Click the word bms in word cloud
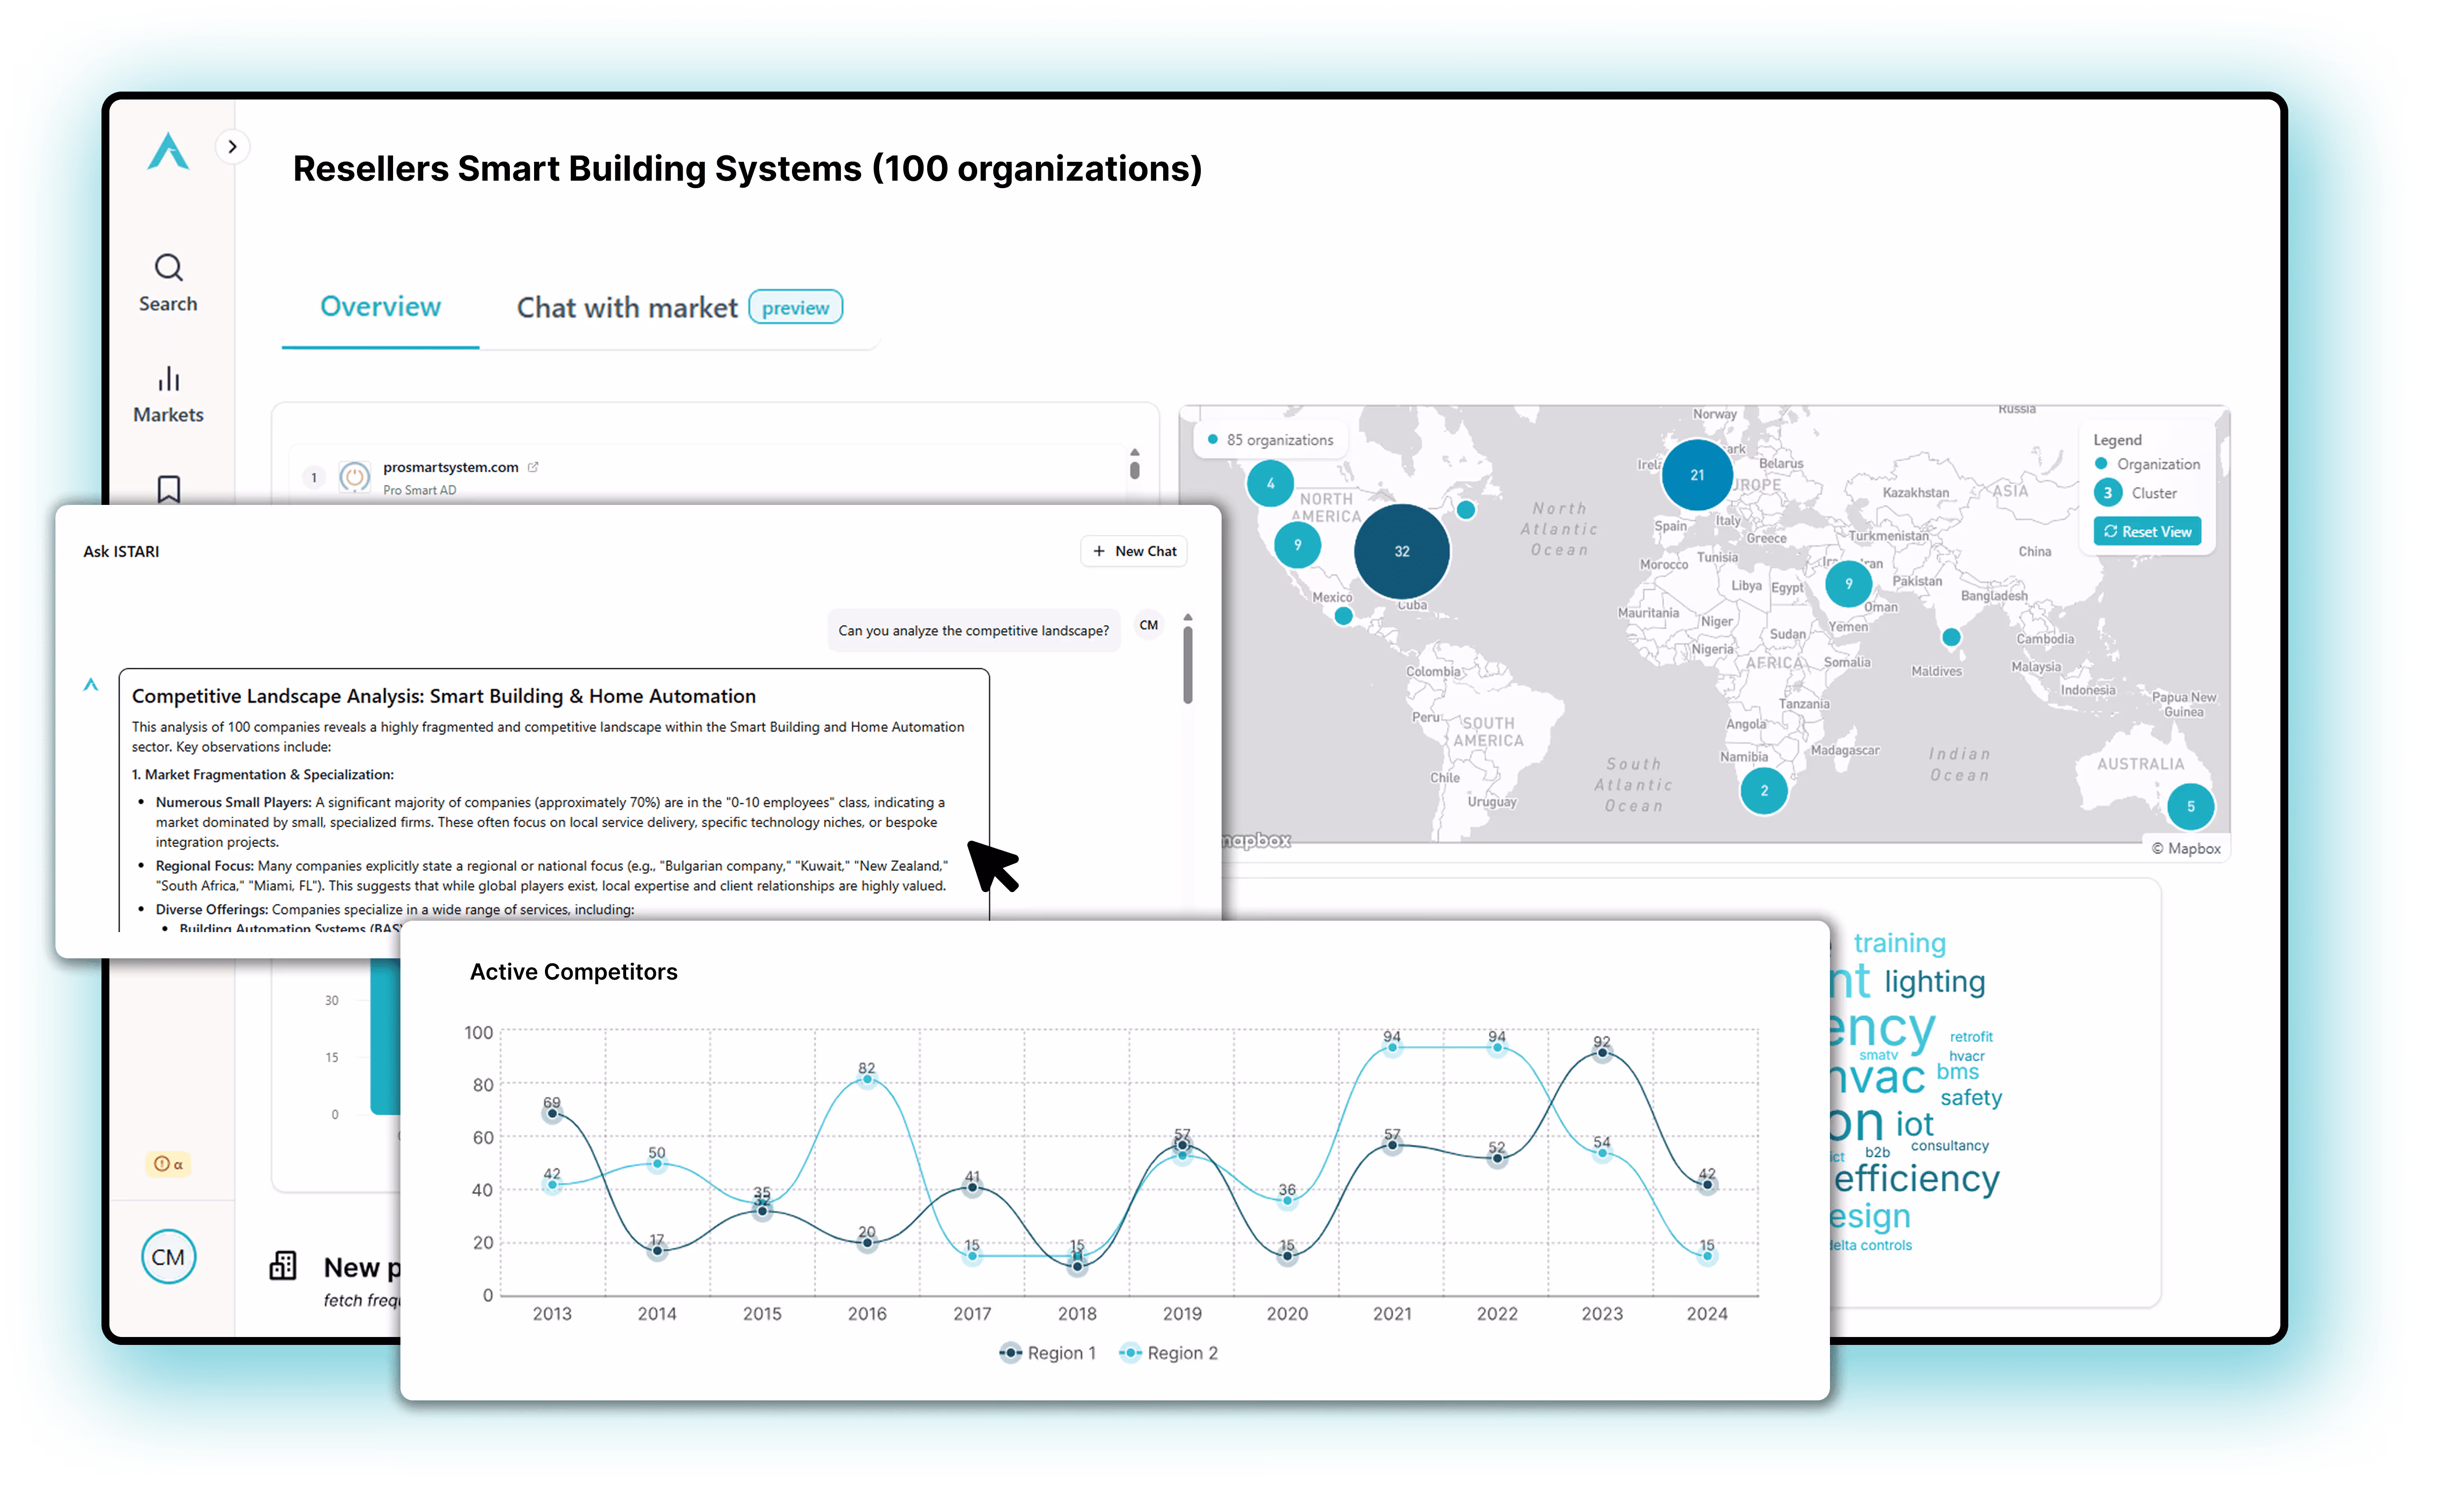Viewport: 2464px width, 1486px height. click(1957, 1071)
